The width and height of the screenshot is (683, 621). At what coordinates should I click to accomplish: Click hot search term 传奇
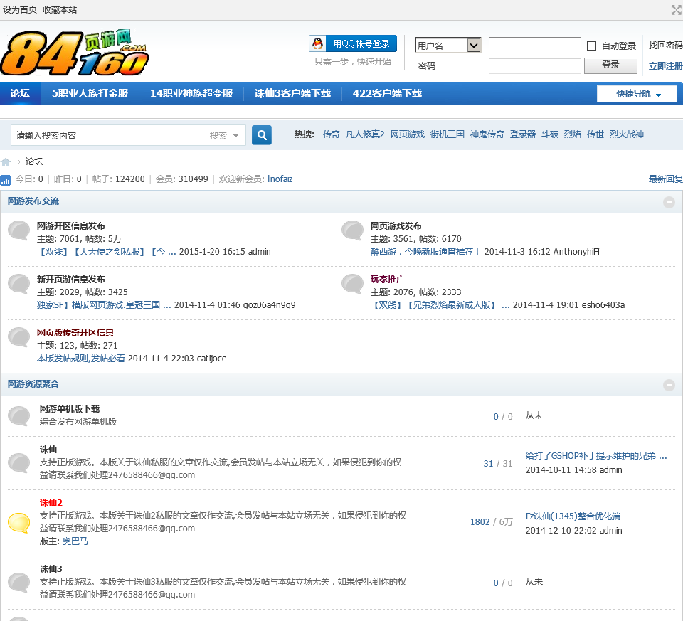click(331, 134)
